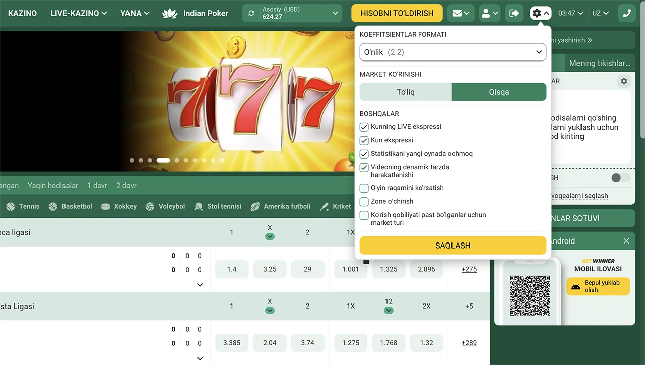Click the logout arrow icon
This screenshot has width=645, height=365.
click(514, 13)
